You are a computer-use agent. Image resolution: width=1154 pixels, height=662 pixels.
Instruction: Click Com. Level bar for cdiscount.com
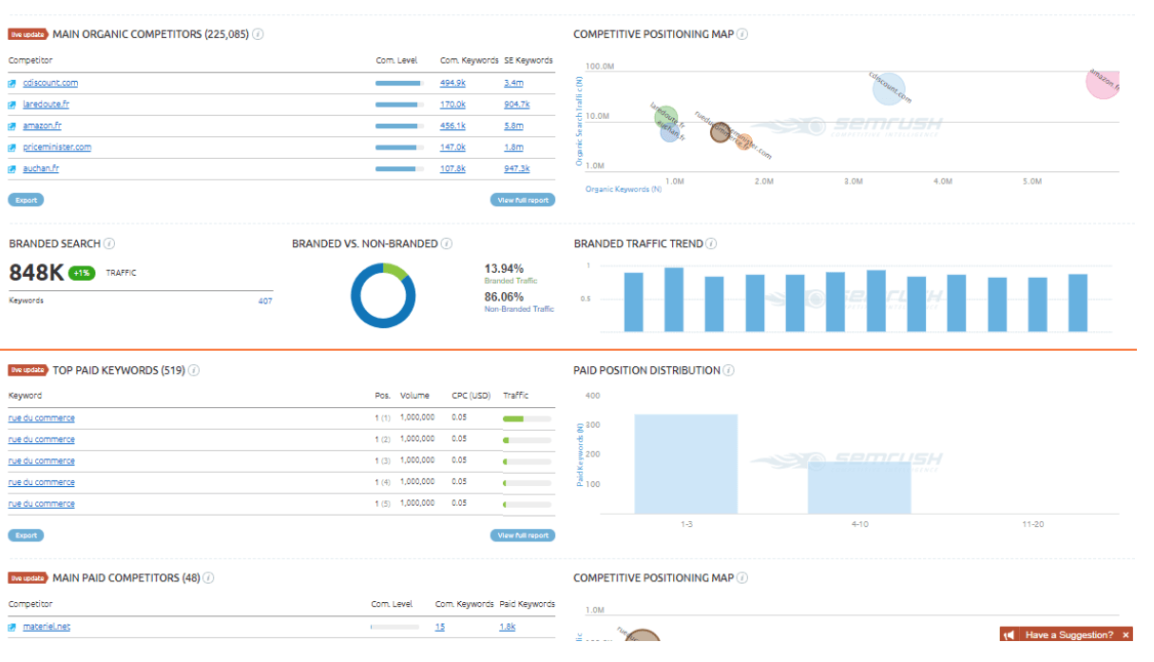tap(399, 83)
